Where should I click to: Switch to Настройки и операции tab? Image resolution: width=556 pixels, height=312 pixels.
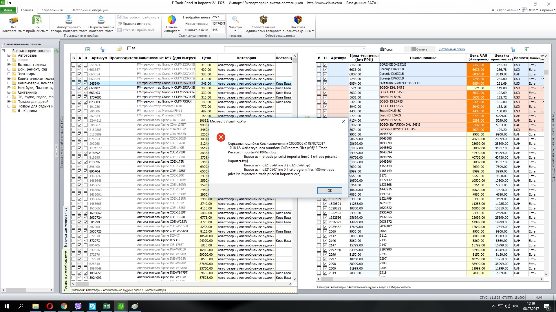(89, 10)
